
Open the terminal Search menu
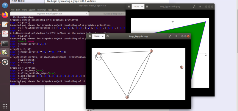(32, 10)
